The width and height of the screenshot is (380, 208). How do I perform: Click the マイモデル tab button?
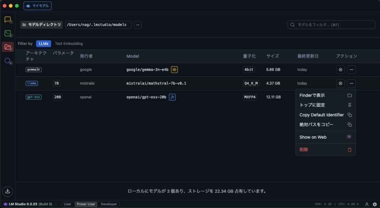(x=37, y=6)
